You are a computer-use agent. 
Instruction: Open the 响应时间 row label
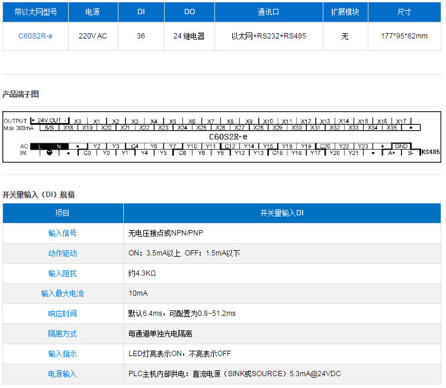63,313
